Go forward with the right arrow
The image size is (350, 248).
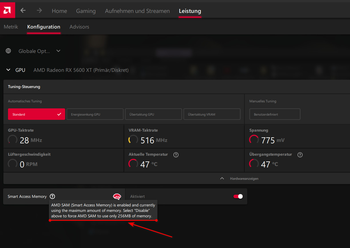pyautogui.click(x=39, y=11)
